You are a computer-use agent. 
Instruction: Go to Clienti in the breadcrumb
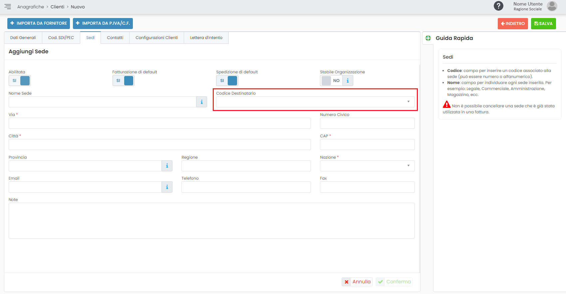[57, 7]
